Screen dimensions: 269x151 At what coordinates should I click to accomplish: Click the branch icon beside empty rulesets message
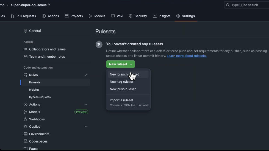coord(99,44)
